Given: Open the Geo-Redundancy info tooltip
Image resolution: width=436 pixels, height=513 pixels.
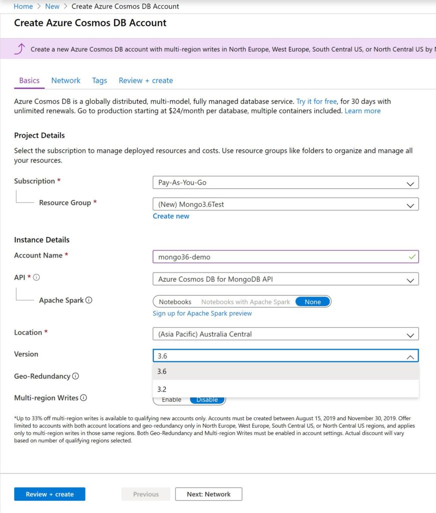Looking at the screenshot, I should (x=76, y=376).
